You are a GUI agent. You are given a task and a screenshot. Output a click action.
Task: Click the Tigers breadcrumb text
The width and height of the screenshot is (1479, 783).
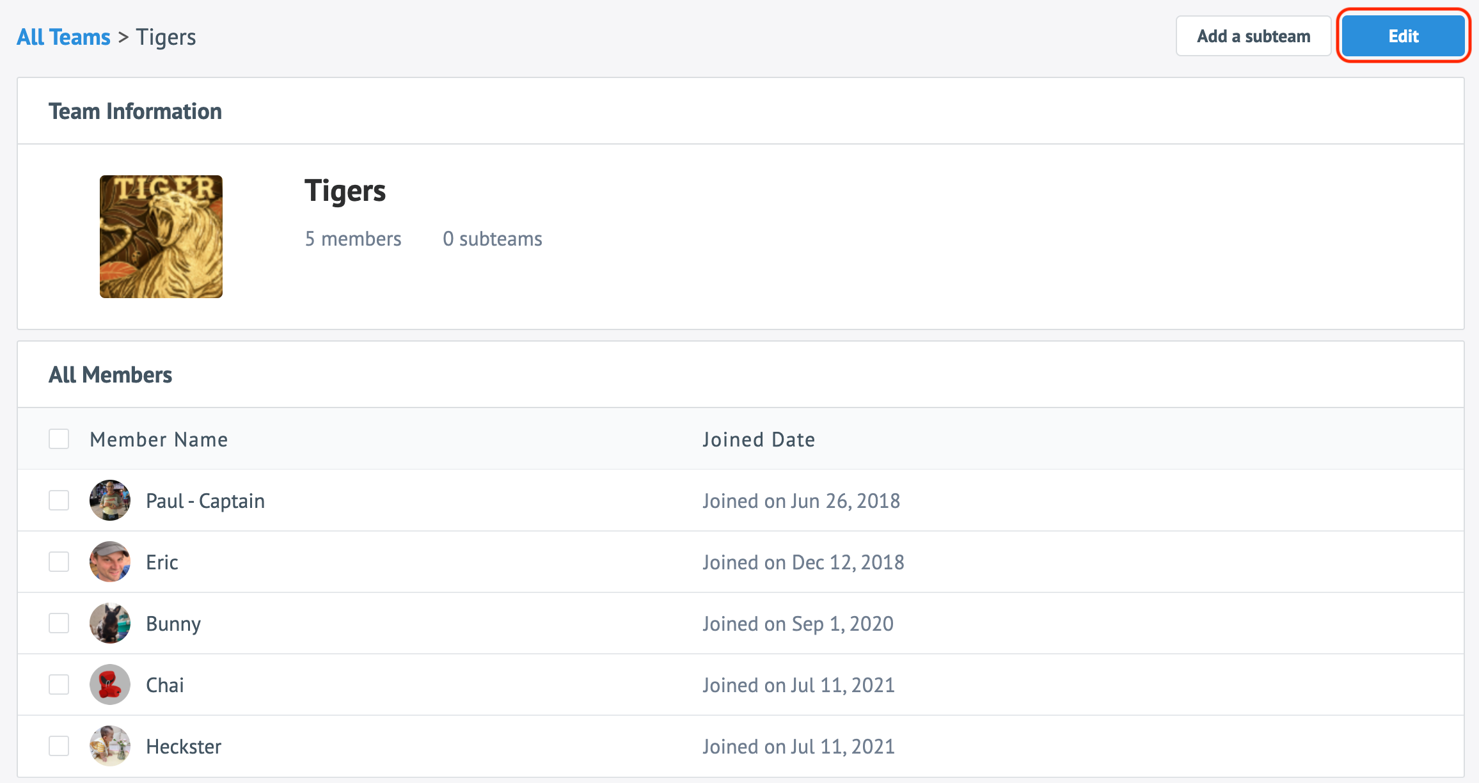pyautogui.click(x=166, y=37)
